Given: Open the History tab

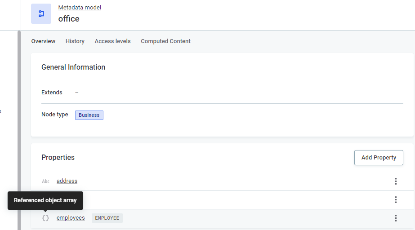Looking at the screenshot, I should click(75, 41).
